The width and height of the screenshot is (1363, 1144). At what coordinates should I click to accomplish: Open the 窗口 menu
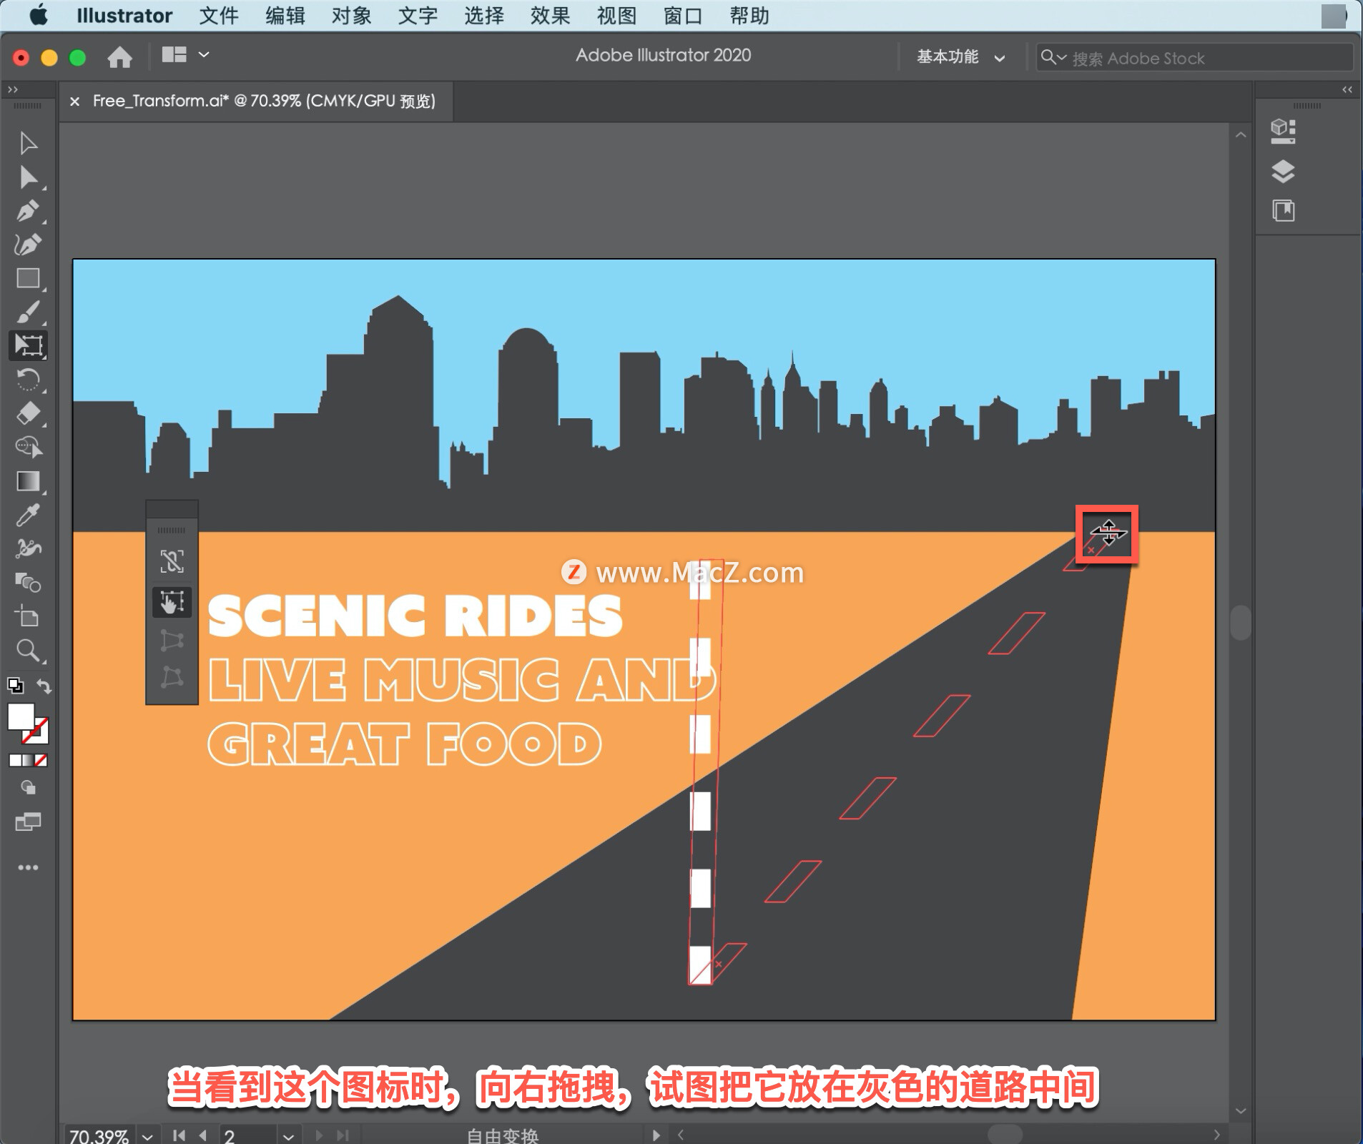683,15
